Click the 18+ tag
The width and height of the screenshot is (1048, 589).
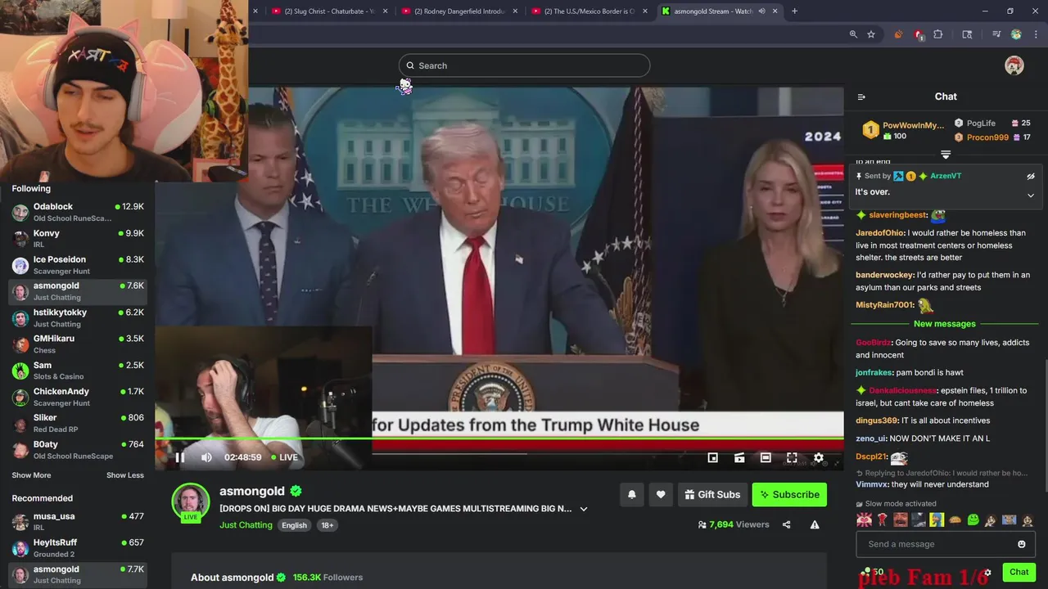click(x=327, y=525)
